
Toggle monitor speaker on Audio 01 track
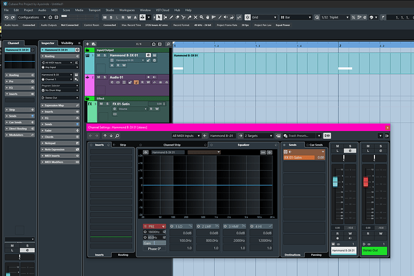click(x=154, y=77)
